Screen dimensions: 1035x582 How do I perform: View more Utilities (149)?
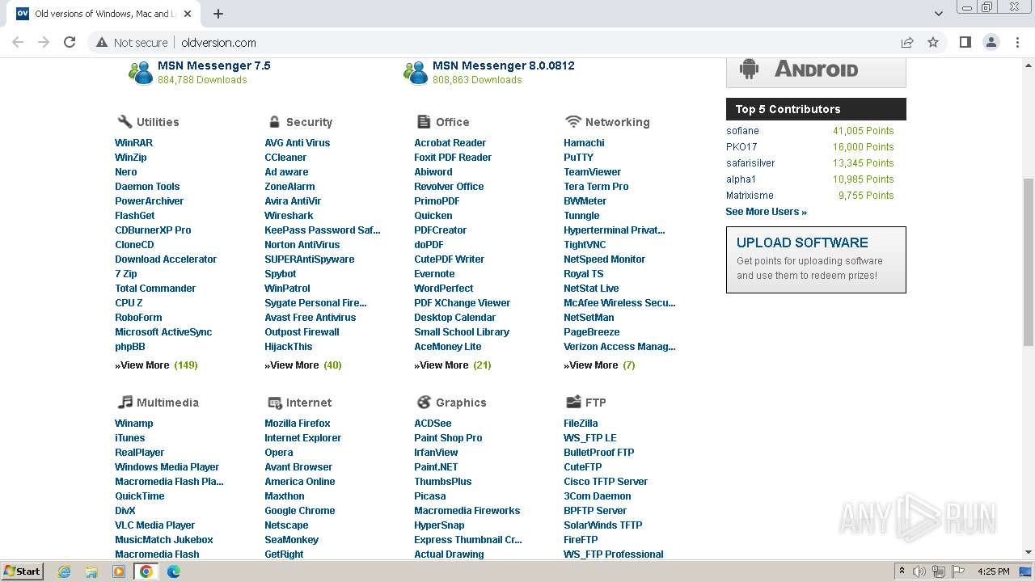click(x=156, y=365)
